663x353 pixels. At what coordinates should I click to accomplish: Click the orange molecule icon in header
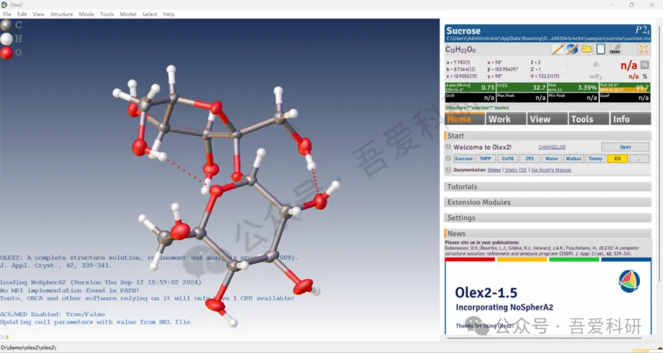643,50
